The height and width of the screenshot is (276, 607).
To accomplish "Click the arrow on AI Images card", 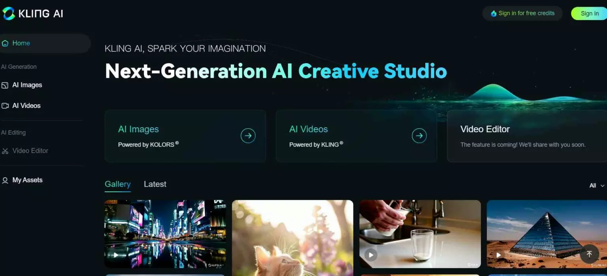I will [248, 136].
